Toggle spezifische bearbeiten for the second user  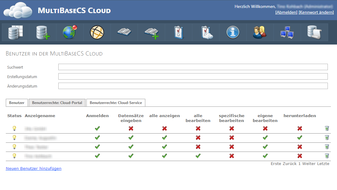[x=231, y=138]
